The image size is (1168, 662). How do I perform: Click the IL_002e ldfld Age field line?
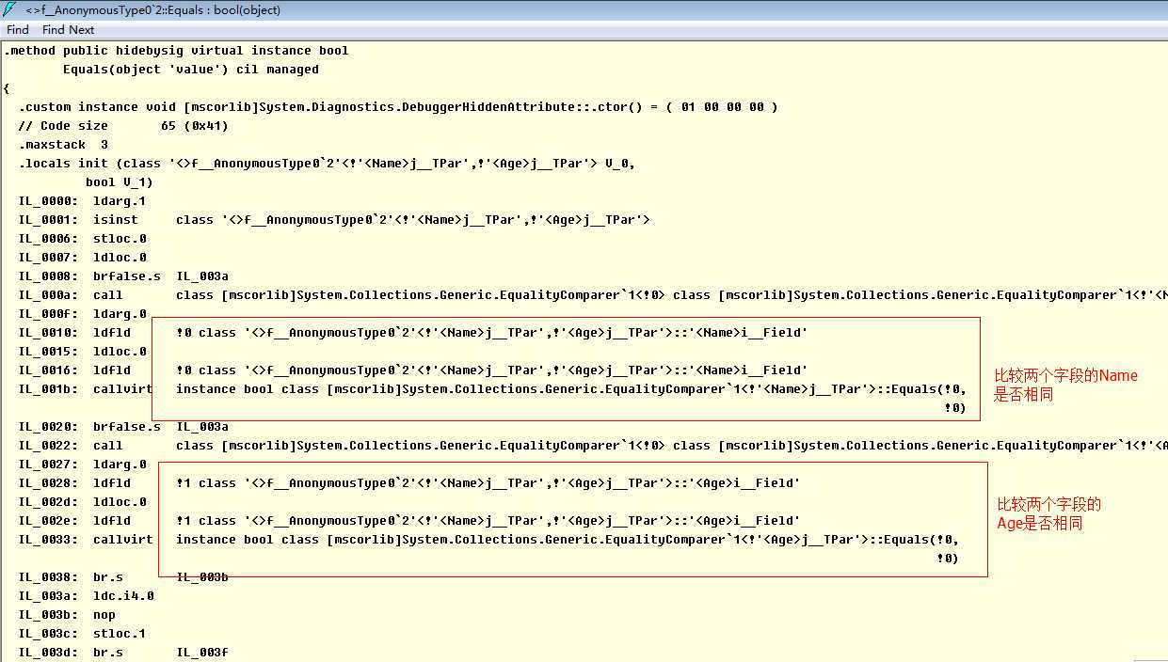point(409,521)
